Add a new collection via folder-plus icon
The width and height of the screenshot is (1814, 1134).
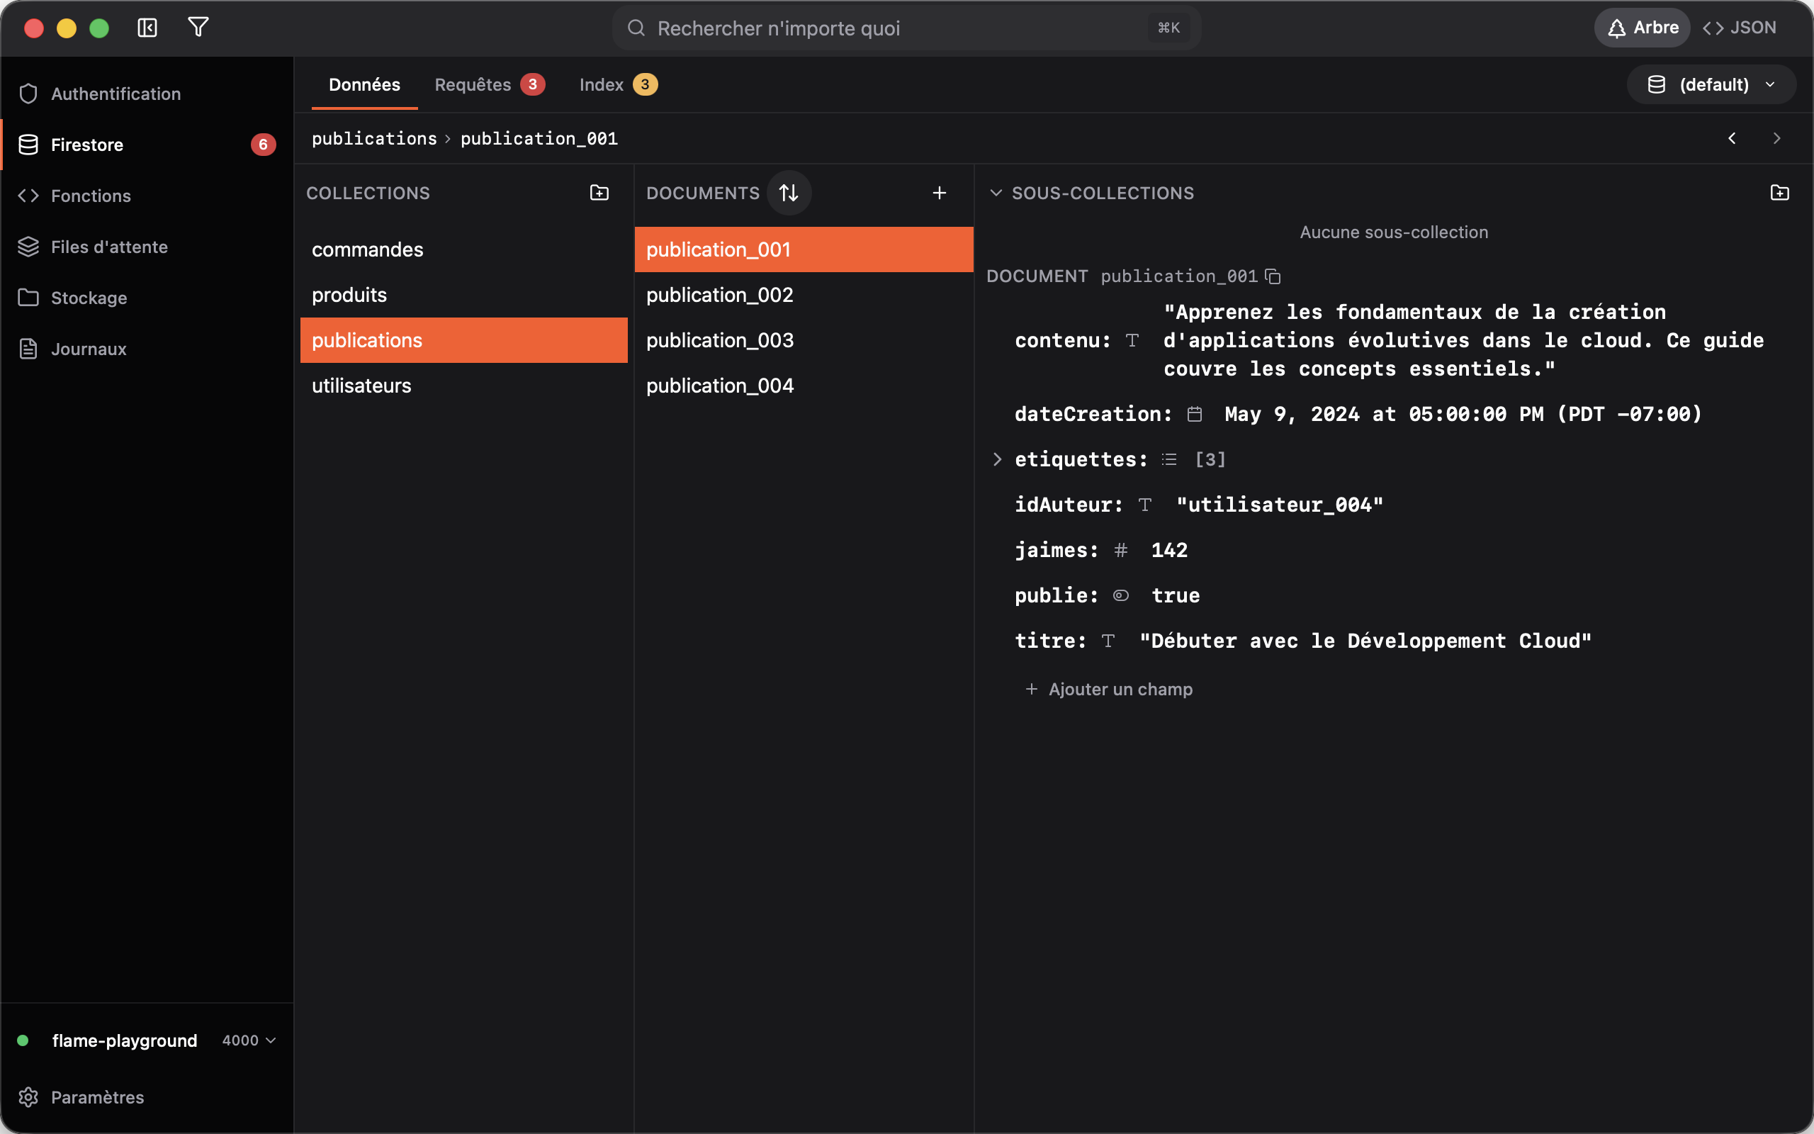(599, 193)
